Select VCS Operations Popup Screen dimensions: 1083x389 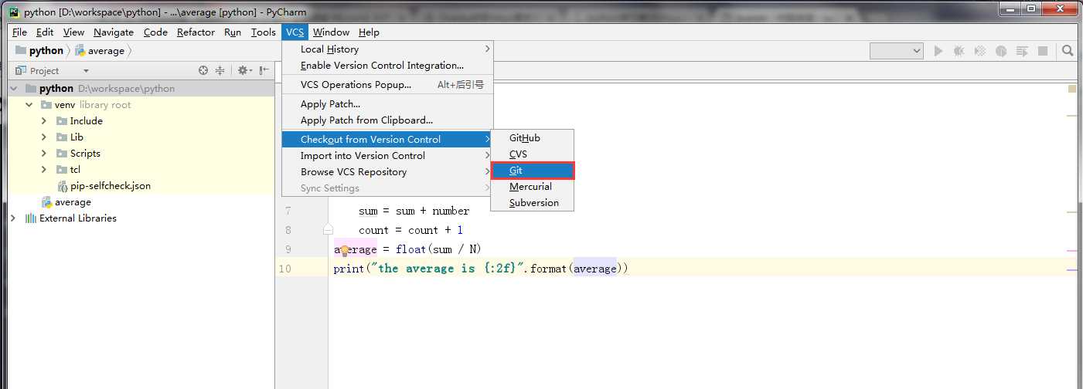pos(387,85)
